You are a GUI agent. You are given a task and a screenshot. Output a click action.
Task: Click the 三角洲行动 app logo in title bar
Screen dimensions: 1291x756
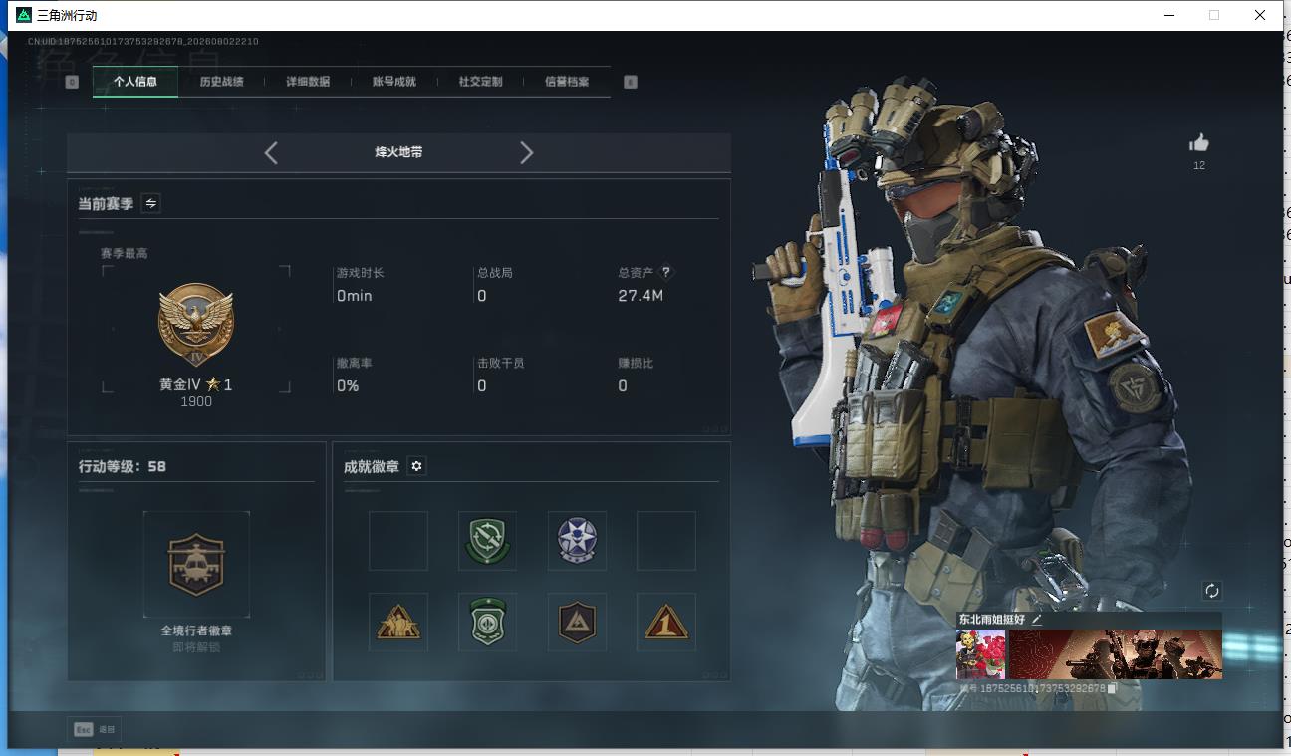coord(24,15)
